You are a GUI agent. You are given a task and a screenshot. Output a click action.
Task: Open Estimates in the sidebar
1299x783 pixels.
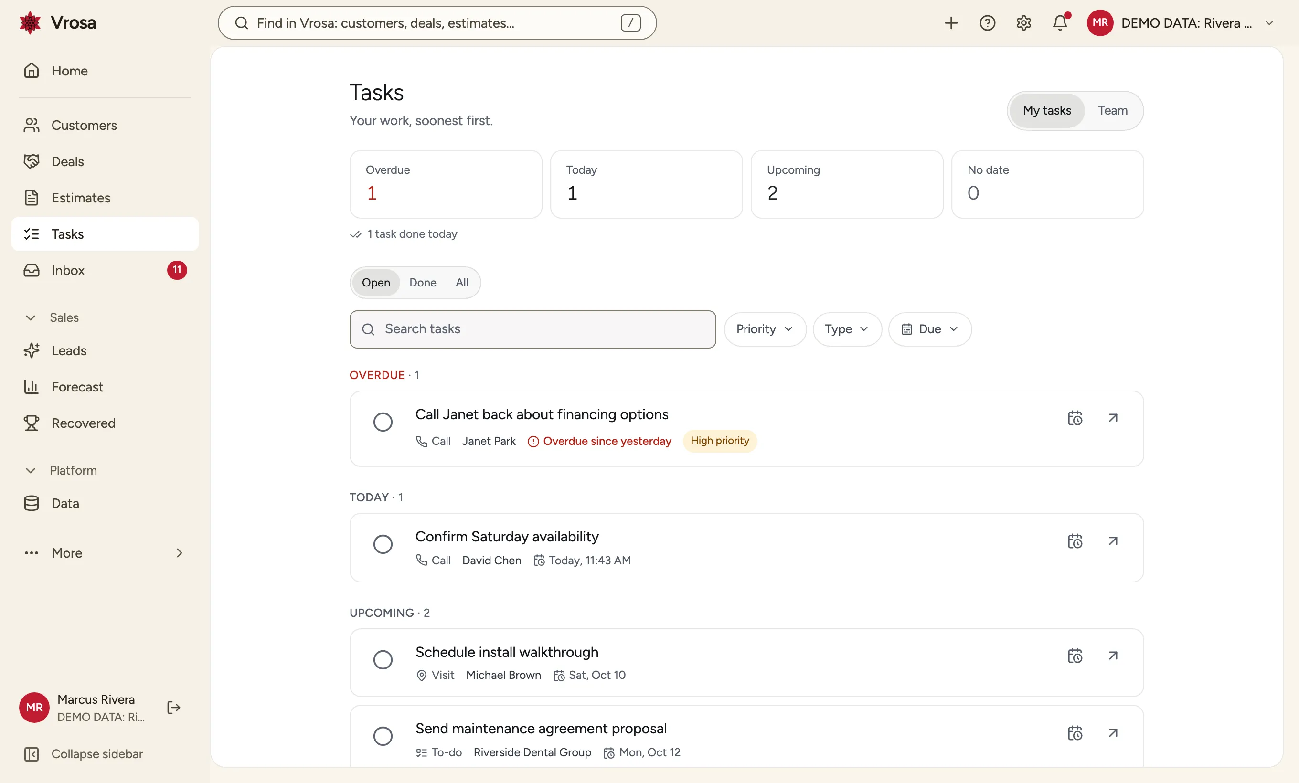[105, 198]
